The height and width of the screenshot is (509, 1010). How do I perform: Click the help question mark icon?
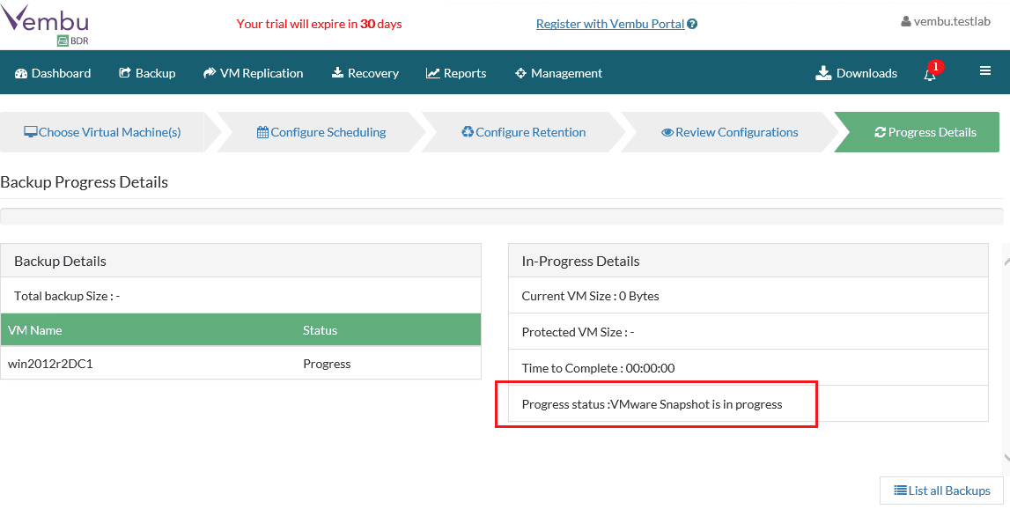tap(692, 25)
